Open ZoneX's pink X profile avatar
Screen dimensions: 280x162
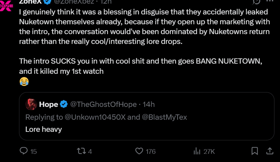[x=6, y=6]
